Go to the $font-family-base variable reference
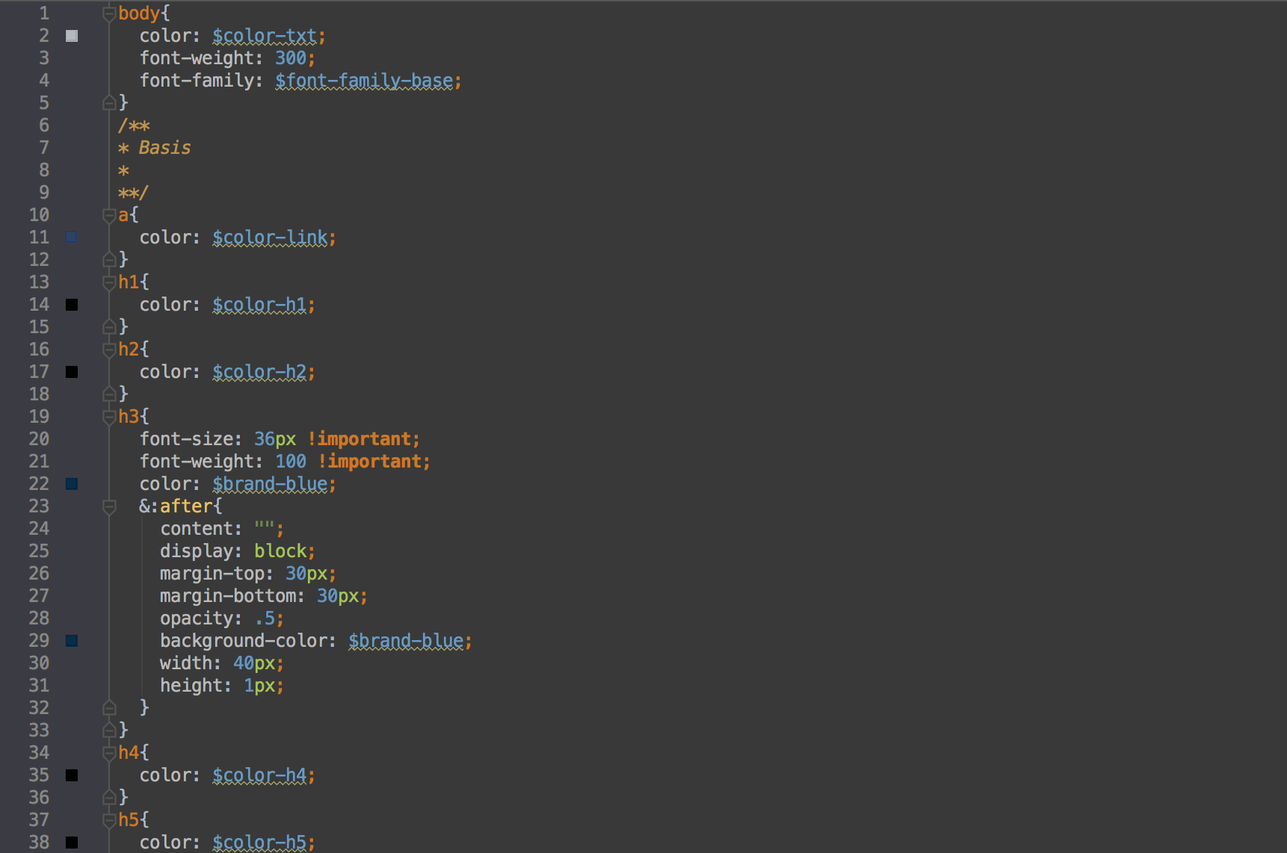The width and height of the screenshot is (1287, 853). coord(364,81)
